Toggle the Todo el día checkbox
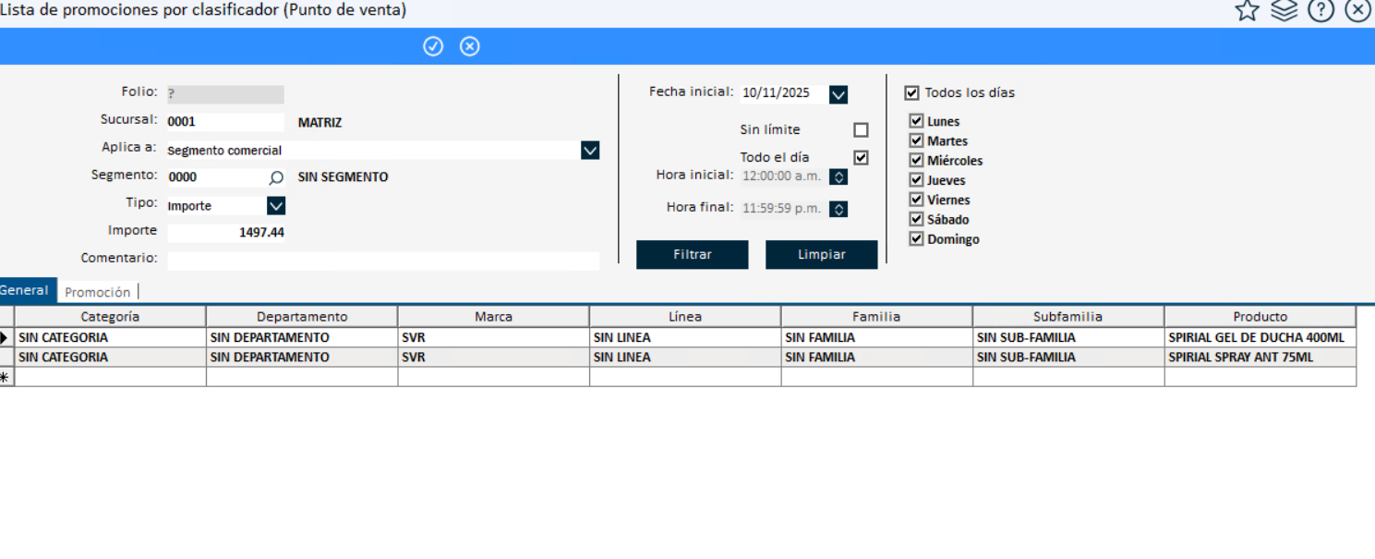Screen dimensions: 1375x559 (861, 158)
